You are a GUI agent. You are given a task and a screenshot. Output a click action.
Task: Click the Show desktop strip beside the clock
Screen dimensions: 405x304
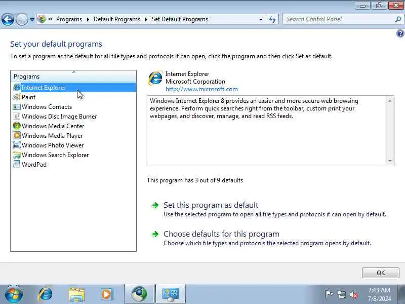click(401, 294)
